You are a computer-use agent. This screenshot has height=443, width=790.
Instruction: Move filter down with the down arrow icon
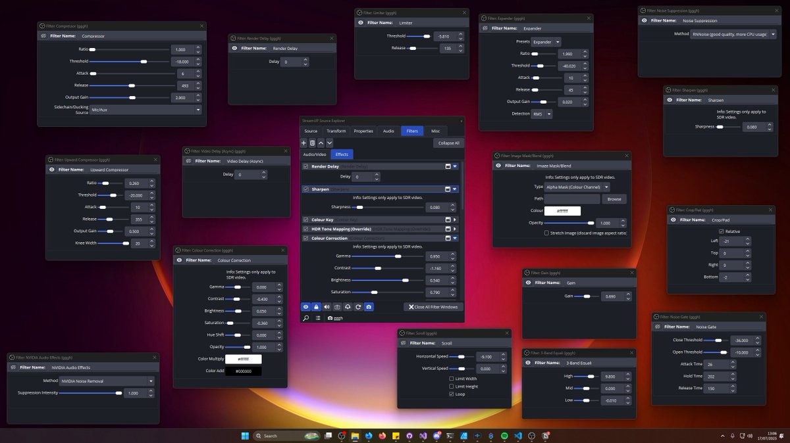329,143
